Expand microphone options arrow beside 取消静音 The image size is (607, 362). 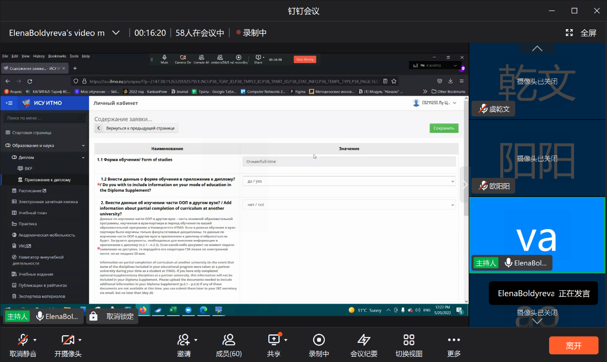tap(35, 340)
